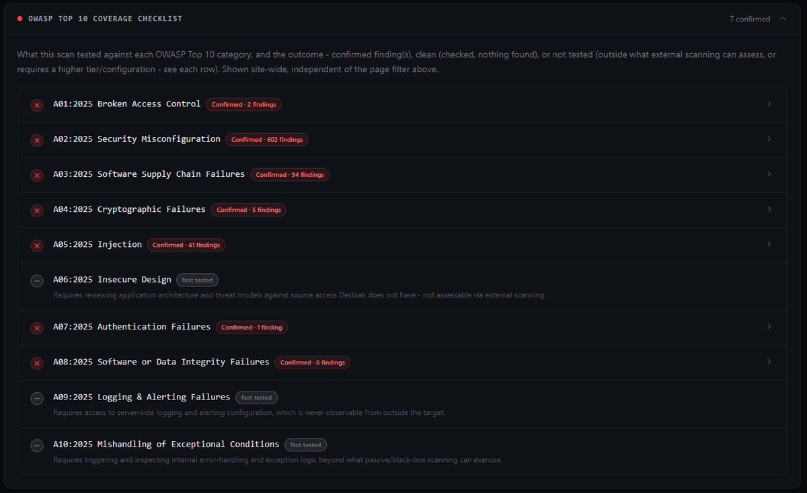Click the grey dash icon for Logging & Alerting Failures

pyautogui.click(x=37, y=398)
